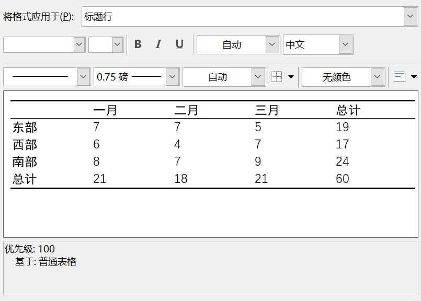Click the 三月 header in preview
Screen dimensions: 421x301
(267, 110)
